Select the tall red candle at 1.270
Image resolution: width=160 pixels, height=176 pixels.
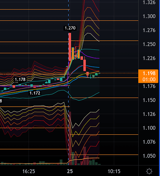click(x=70, y=47)
